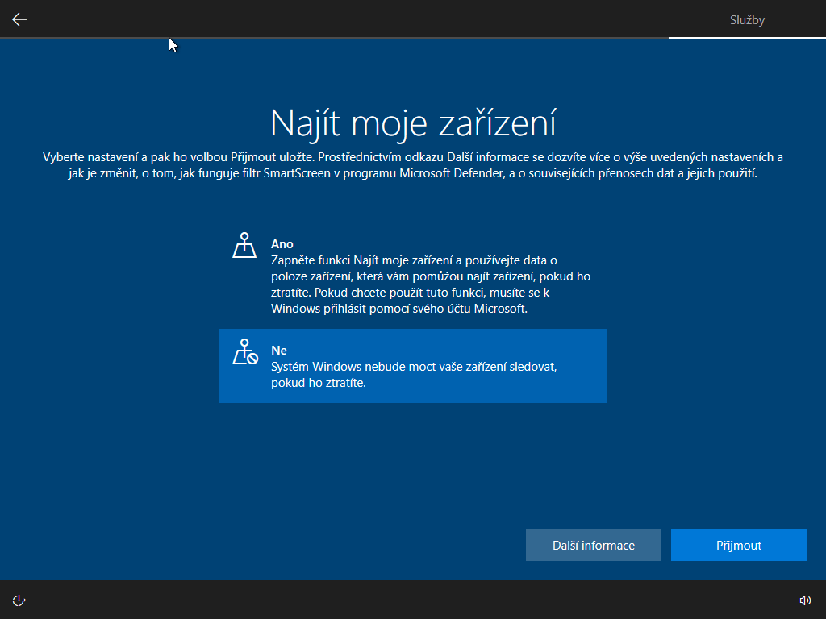Viewport: 826px width, 619px height.
Task: Select the Ano option to enable tracking
Action: coord(412,276)
